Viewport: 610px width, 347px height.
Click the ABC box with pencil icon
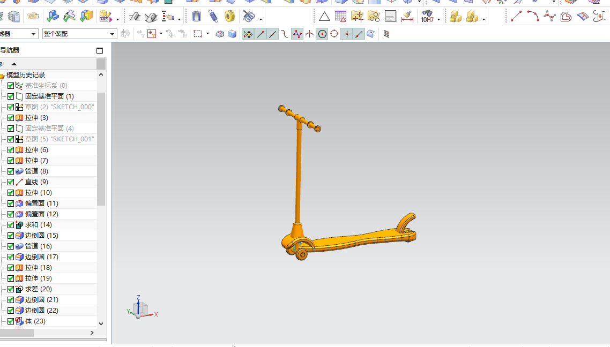click(x=105, y=16)
